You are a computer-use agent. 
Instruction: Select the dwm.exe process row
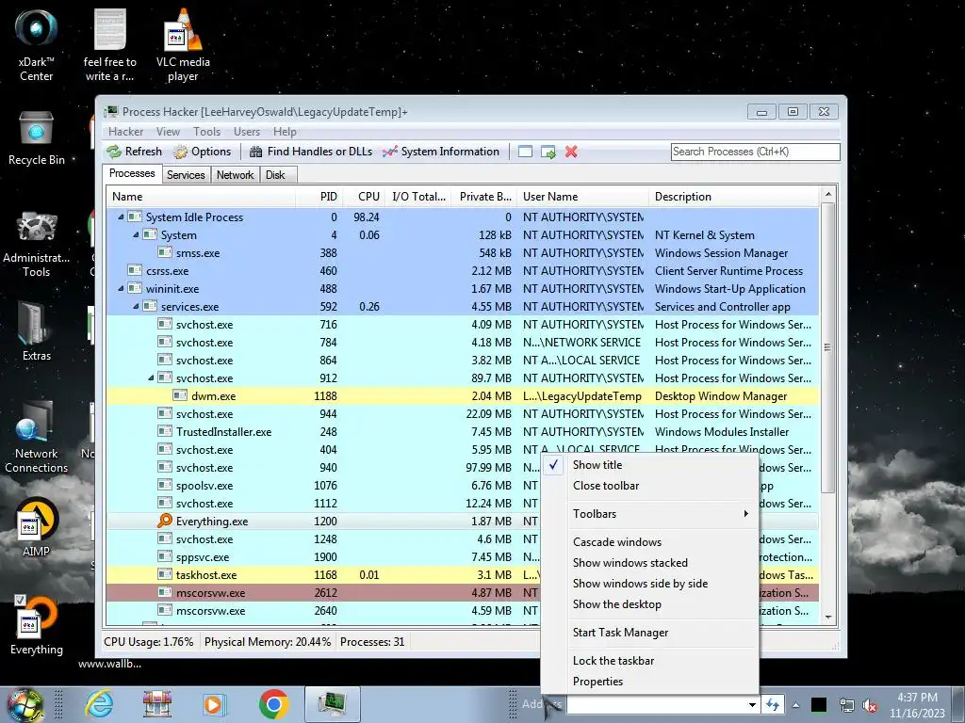point(462,396)
